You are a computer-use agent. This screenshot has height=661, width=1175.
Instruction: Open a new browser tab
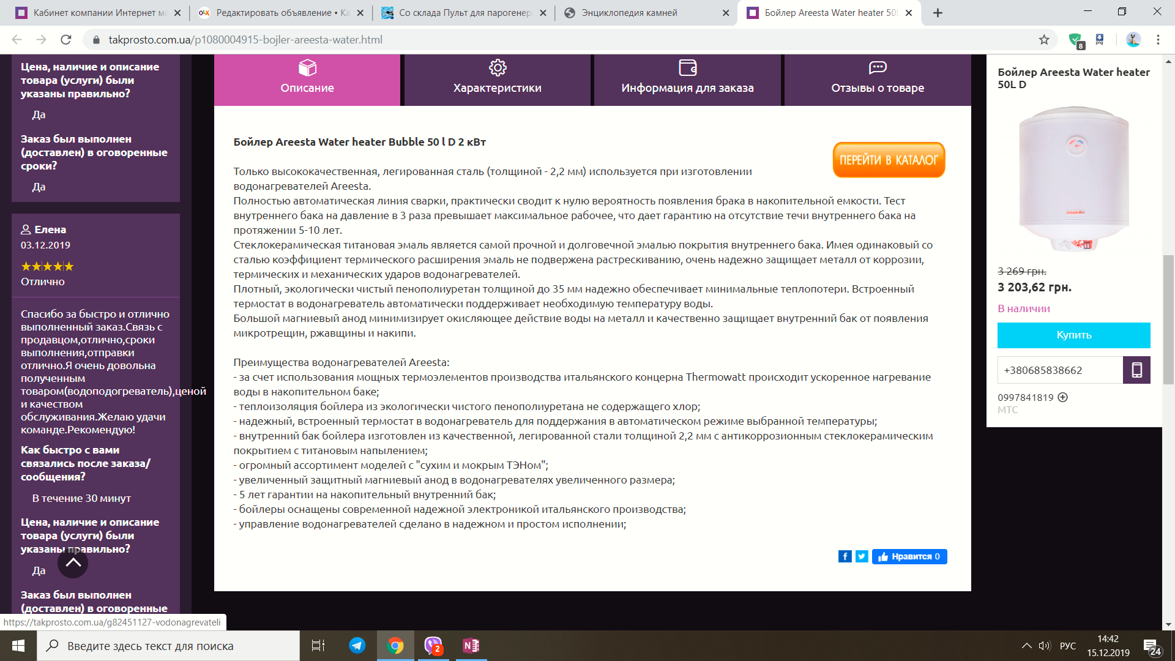(938, 13)
